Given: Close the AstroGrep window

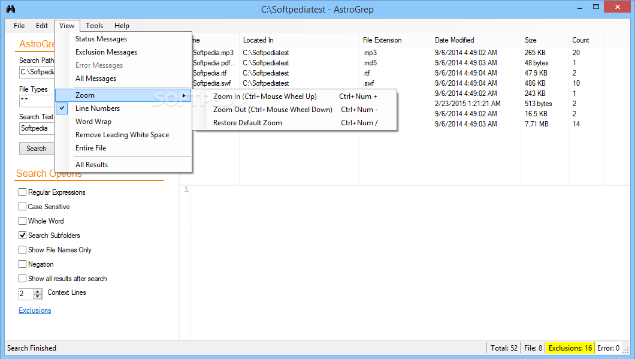Looking at the screenshot, I should tap(617, 7).
